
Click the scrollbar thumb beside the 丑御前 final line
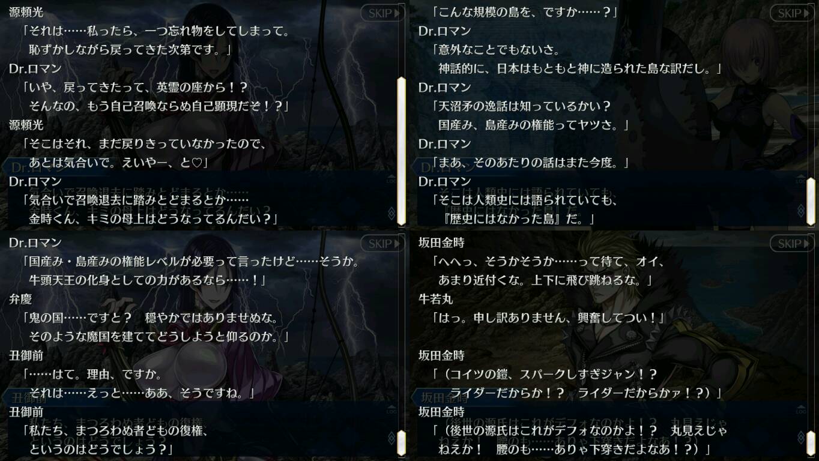click(x=401, y=443)
